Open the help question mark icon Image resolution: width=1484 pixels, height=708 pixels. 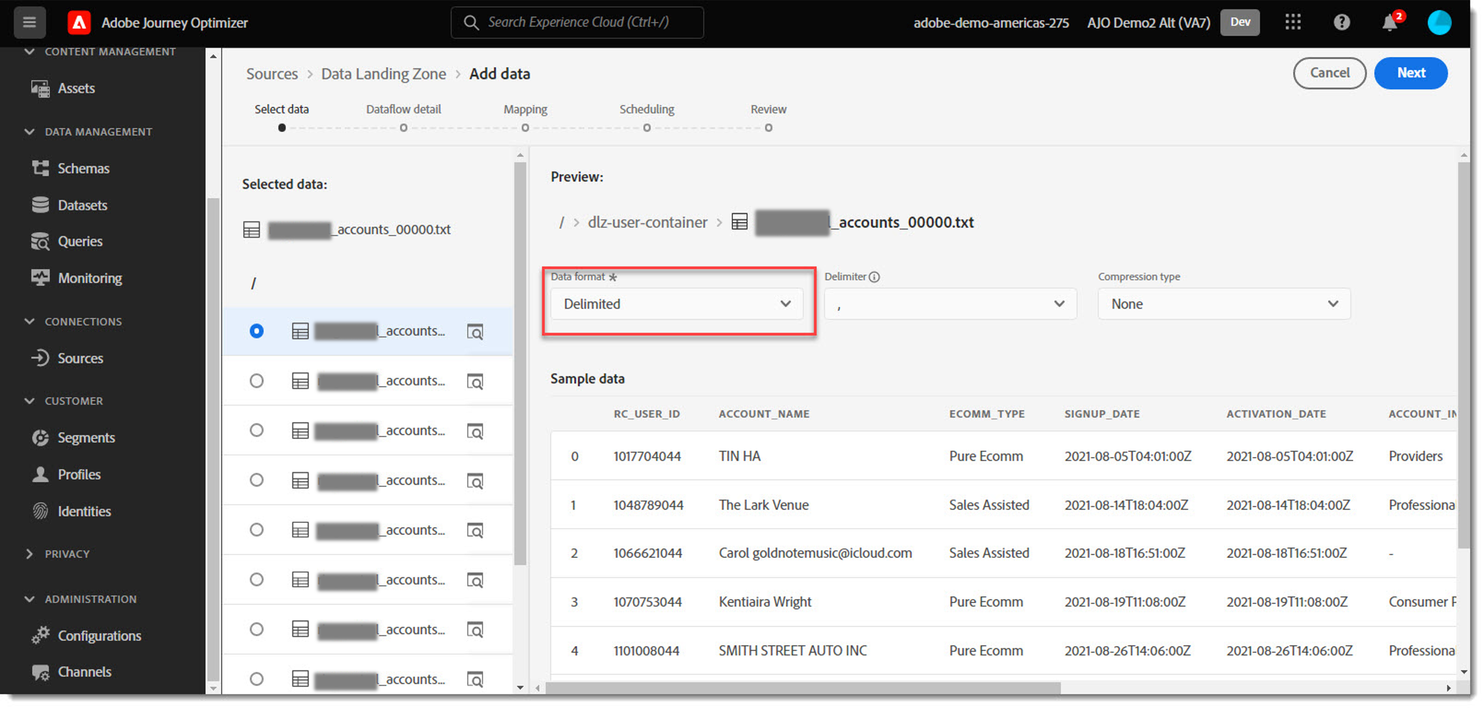(x=1342, y=23)
